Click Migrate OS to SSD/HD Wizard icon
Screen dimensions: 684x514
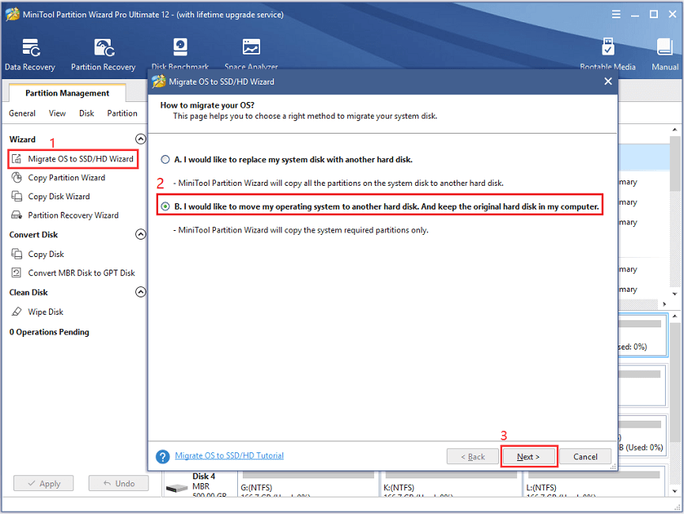click(17, 159)
